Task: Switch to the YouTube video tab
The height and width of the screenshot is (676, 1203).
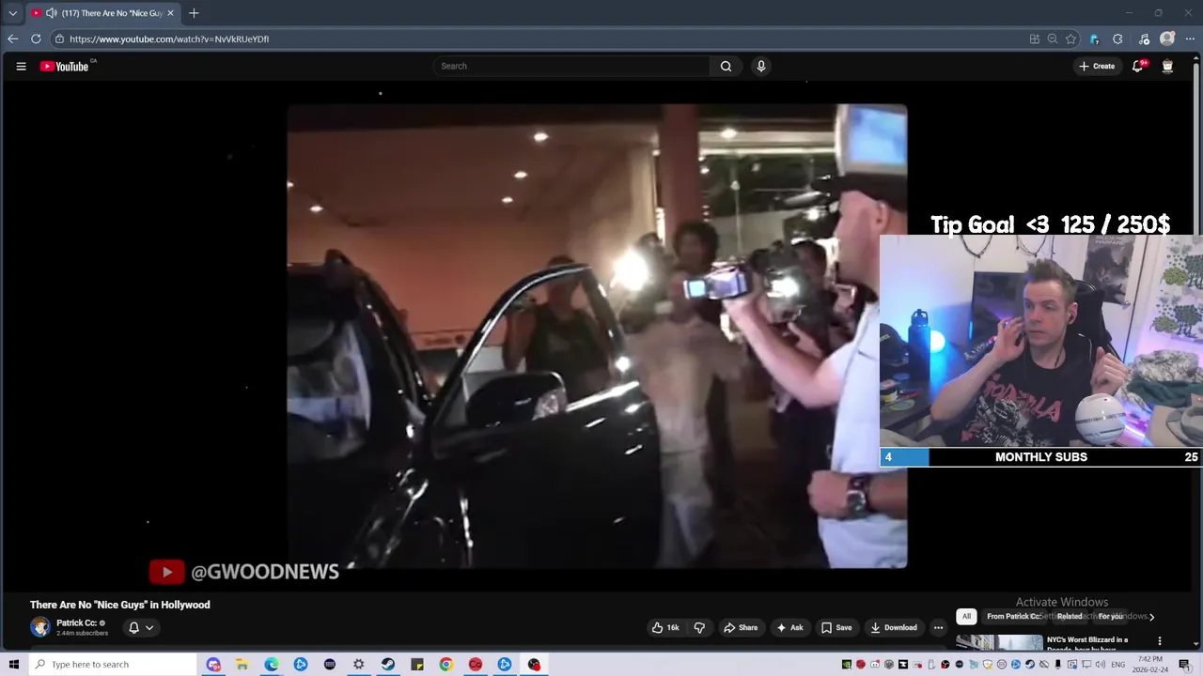Action: tap(102, 13)
